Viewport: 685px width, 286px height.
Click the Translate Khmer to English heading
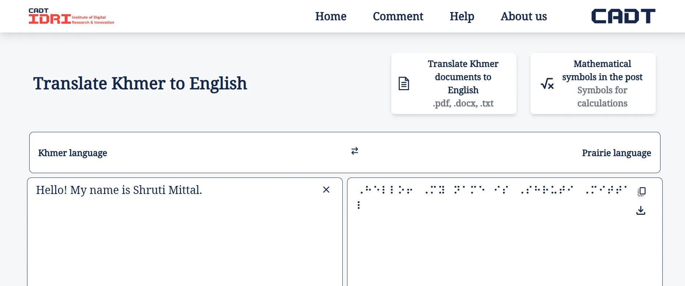pos(140,84)
